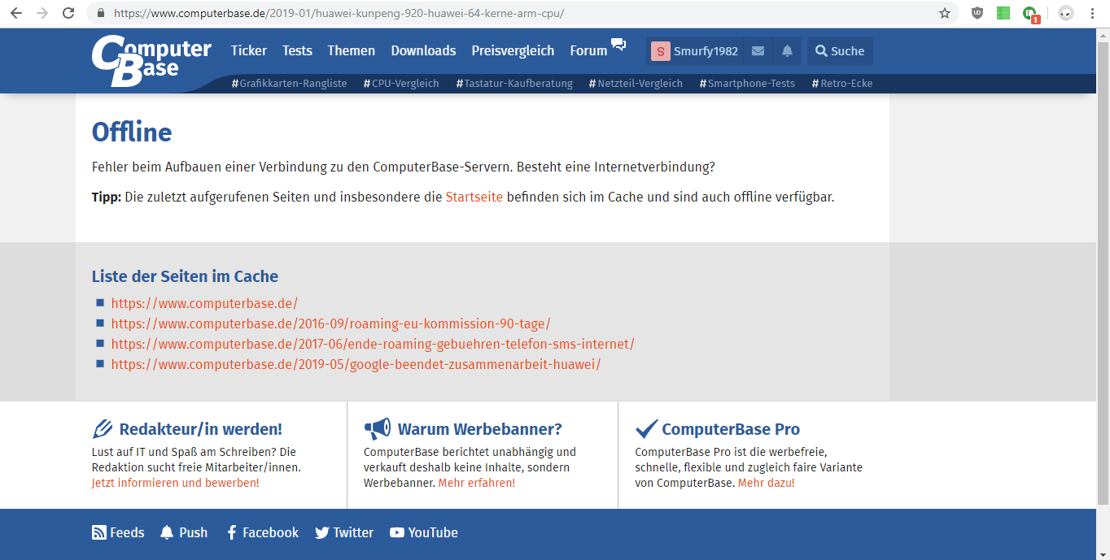Click the #Netzteil-Vergleich tag link
The width and height of the screenshot is (1110, 560).
[636, 83]
